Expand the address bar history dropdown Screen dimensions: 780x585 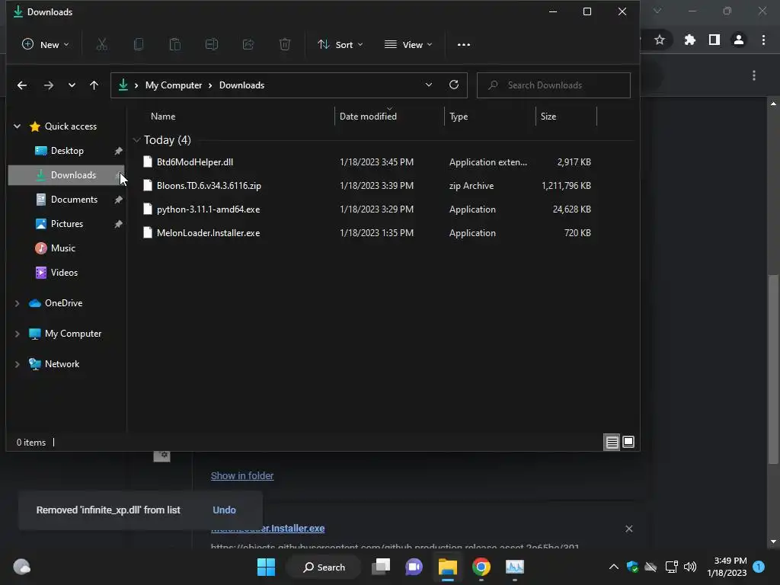429,85
